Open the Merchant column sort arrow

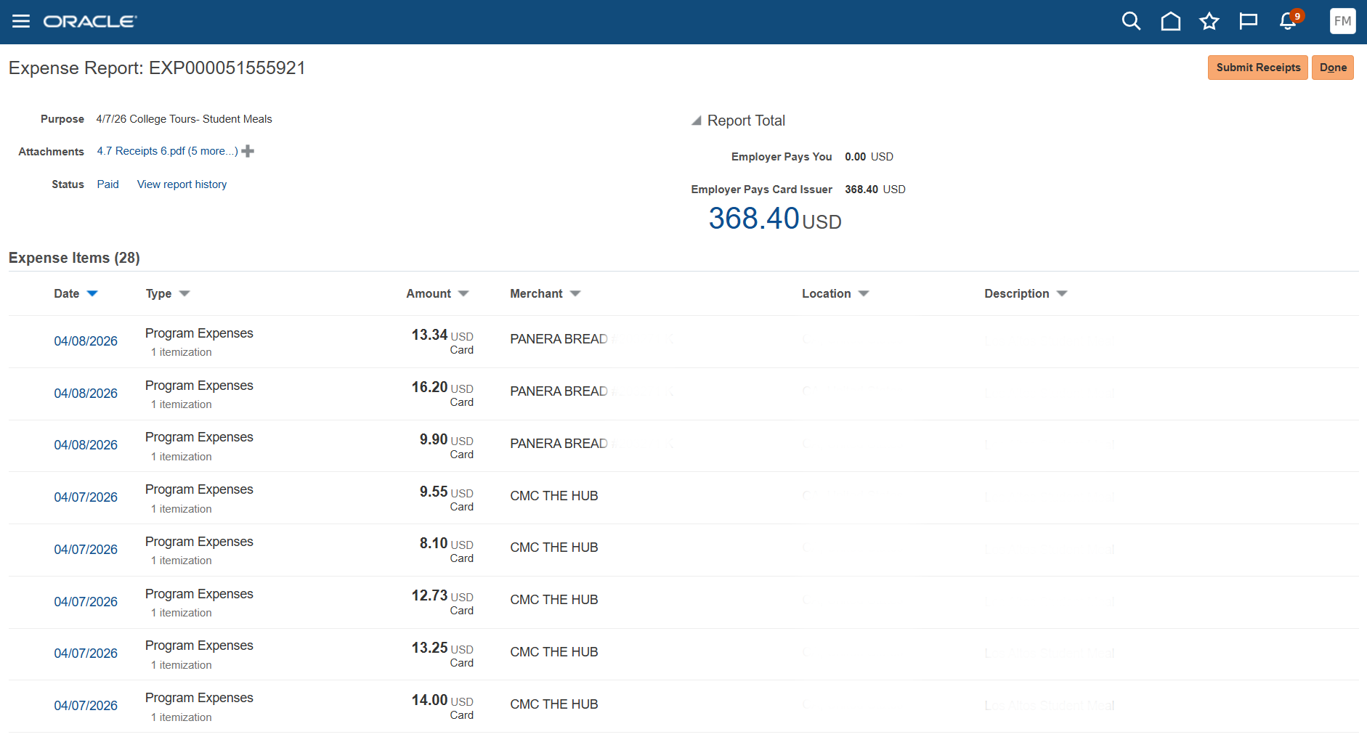pos(575,293)
